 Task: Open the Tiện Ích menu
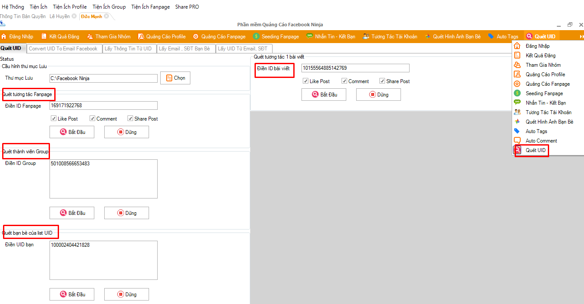[x=38, y=7]
